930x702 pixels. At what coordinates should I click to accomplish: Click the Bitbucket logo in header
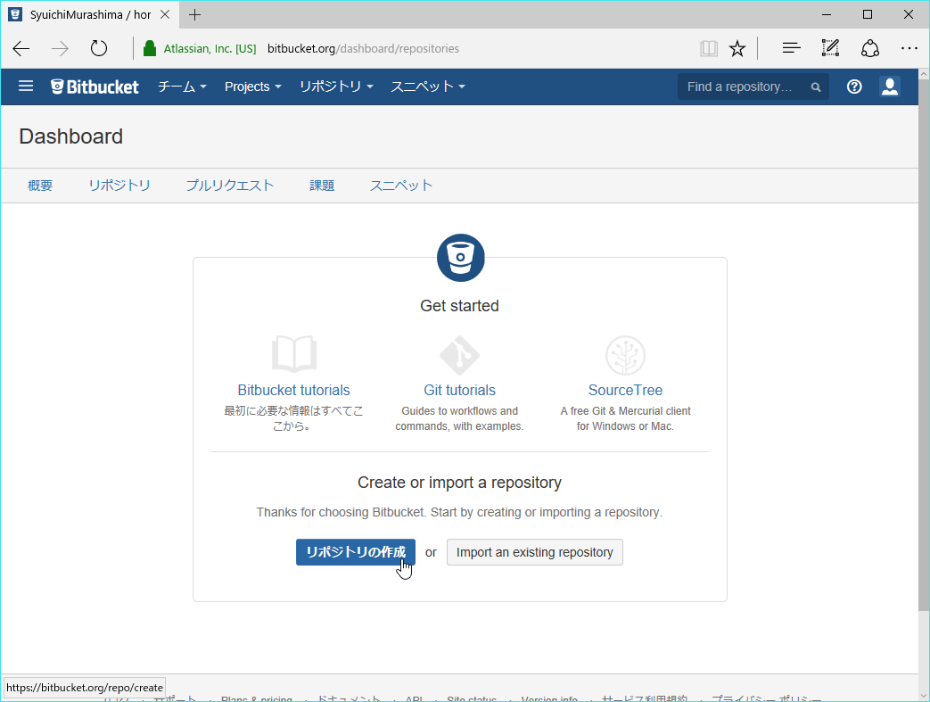point(95,87)
